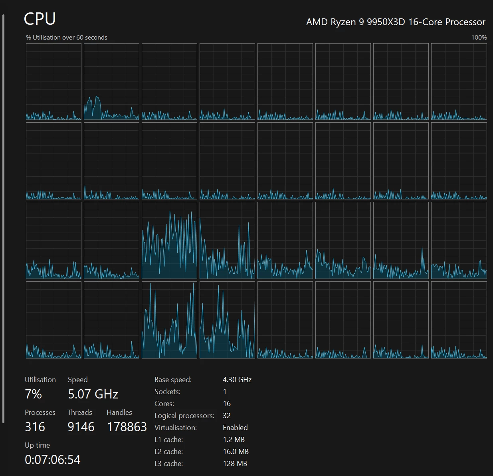493x476 pixels.
Task: Click the 'L3 cache:' label
Action: point(169,464)
